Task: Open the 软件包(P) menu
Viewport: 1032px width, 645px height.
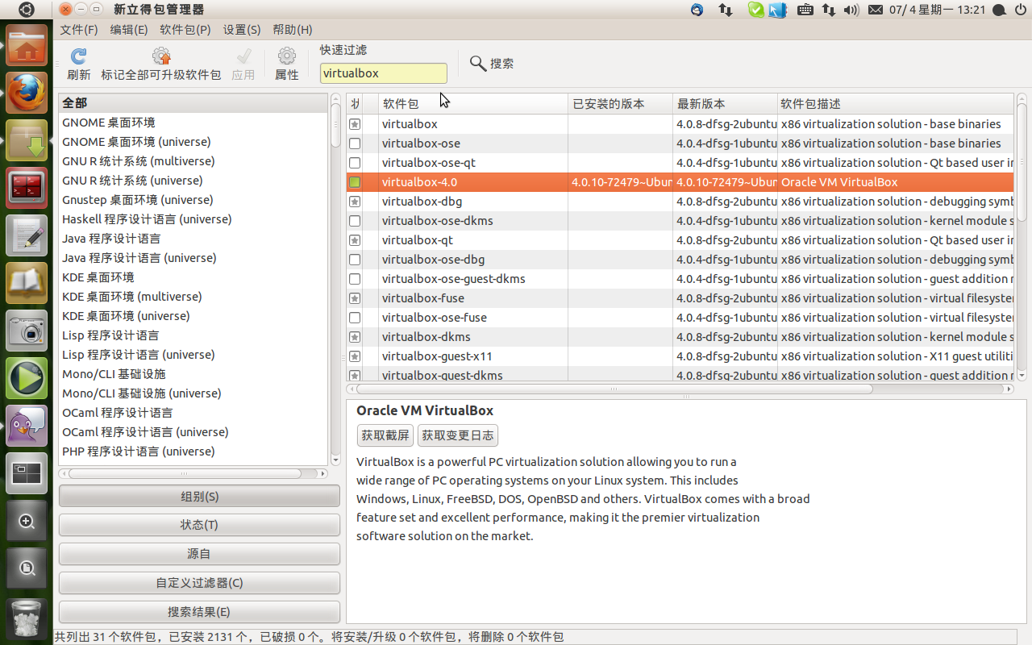Action: (x=185, y=30)
